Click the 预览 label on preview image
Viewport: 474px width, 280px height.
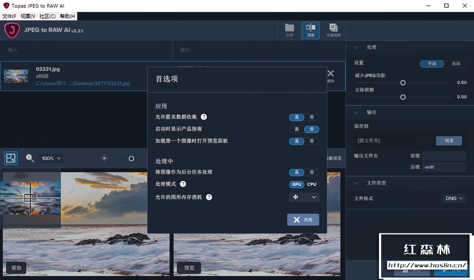[189, 267]
